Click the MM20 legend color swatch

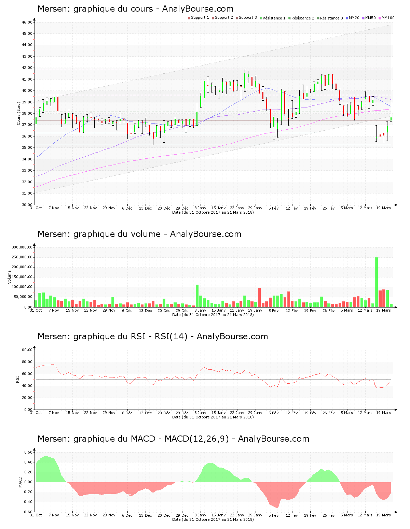[347, 18]
